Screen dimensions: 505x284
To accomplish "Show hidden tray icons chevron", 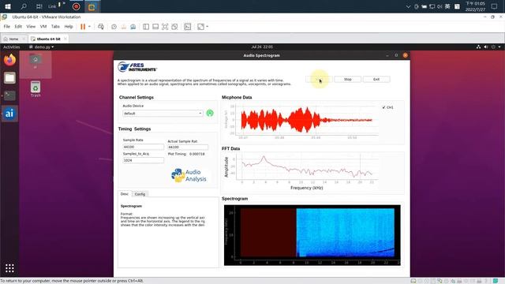I will pyautogui.click(x=408, y=6).
